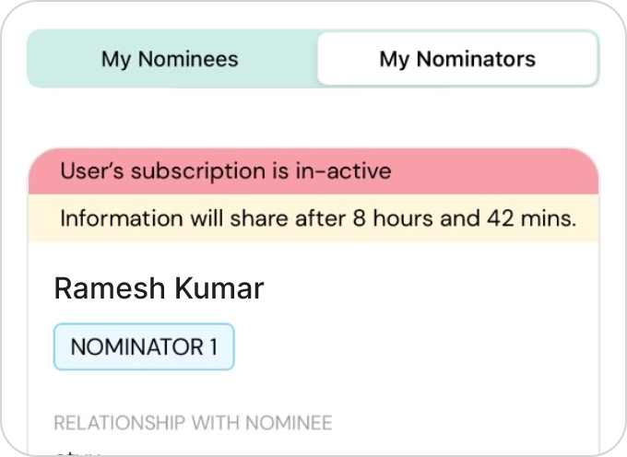This screenshot has width=627, height=457.
Task: Click the yellow information sharing banner
Action: pyautogui.click(x=313, y=219)
